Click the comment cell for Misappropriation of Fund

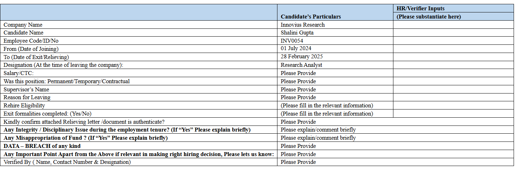318,138
